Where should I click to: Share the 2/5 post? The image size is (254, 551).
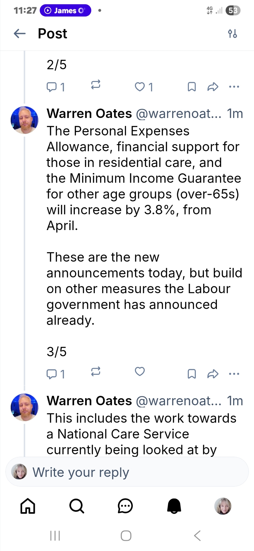click(x=213, y=87)
